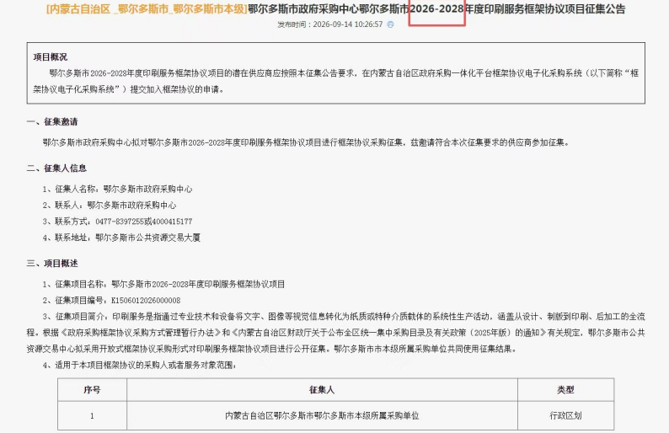
Task: Click the table header 序号
Action: pos(92,390)
